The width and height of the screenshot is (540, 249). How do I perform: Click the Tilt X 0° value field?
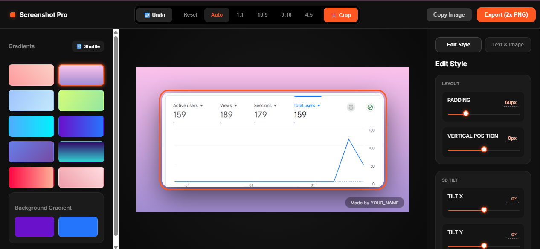514,199
